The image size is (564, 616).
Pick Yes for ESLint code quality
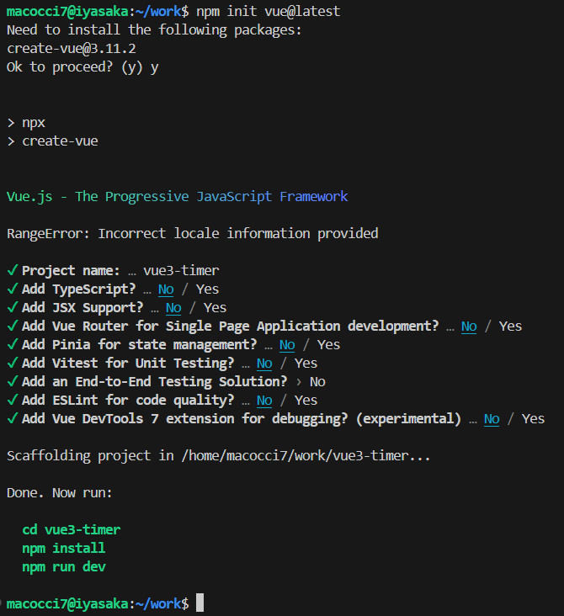306,400
